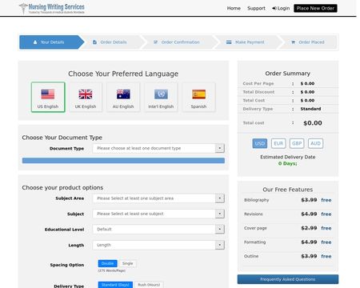Click the Outline free label
Image resolution: width=360 pixels, height=288 pixels.
(326, 256)
